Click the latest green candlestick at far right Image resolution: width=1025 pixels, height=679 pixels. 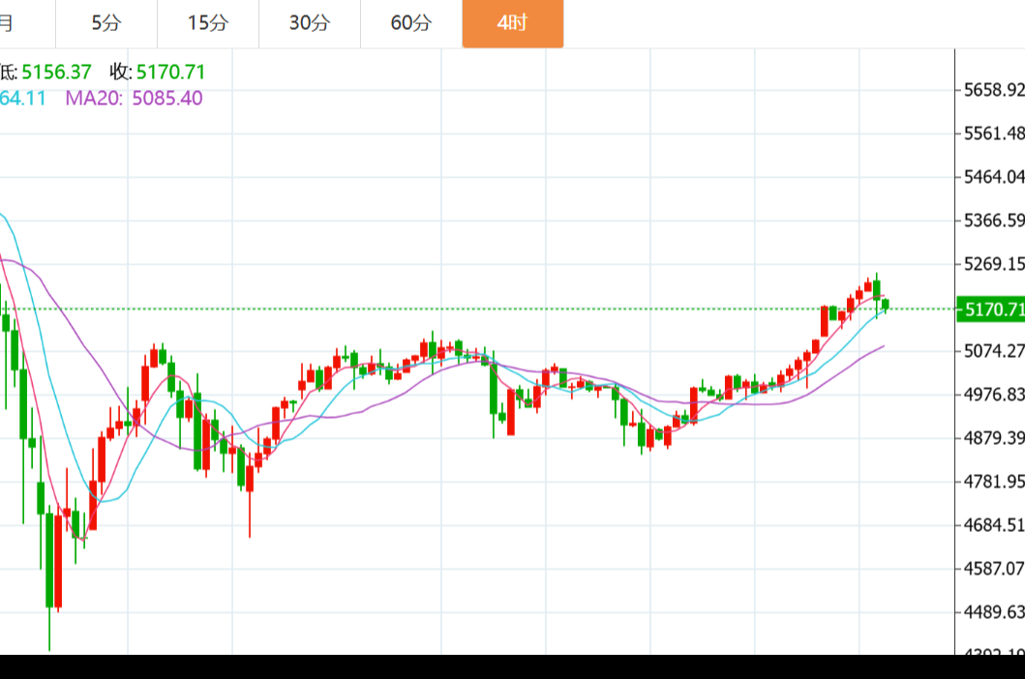tap(885, 305)
